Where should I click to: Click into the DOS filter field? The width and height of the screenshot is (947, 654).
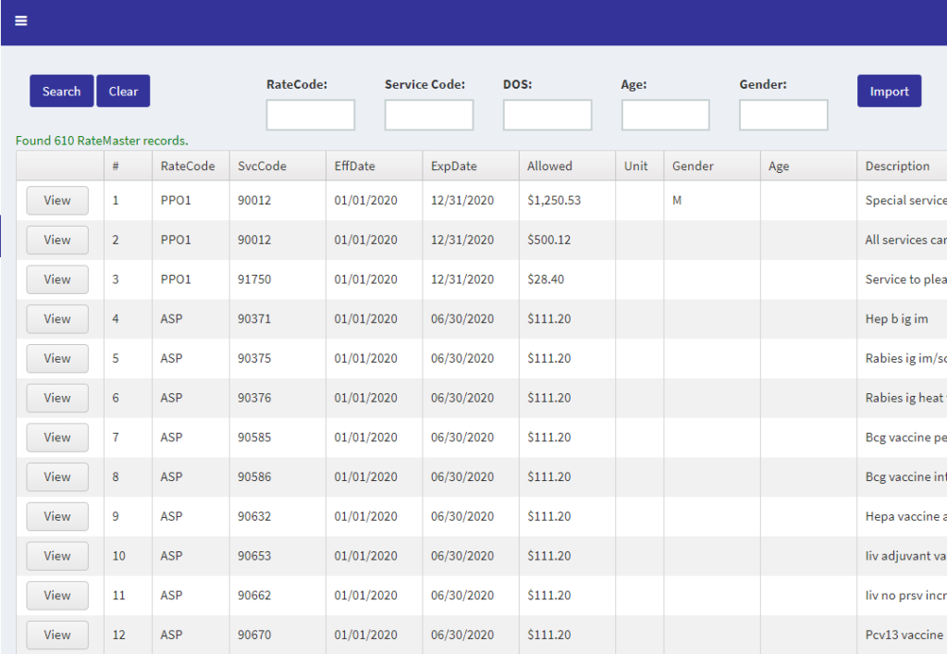547,116
